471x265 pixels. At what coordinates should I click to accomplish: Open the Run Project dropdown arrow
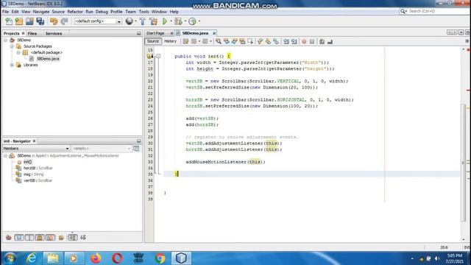pyautogui.click(x=171, y=21)
